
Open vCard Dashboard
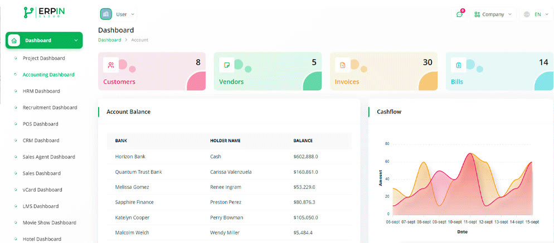point(42,189)
